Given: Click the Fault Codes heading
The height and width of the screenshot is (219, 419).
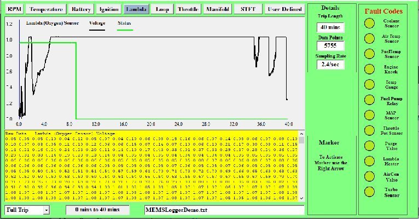Looking at the screenshot, I should coord(384,11).
